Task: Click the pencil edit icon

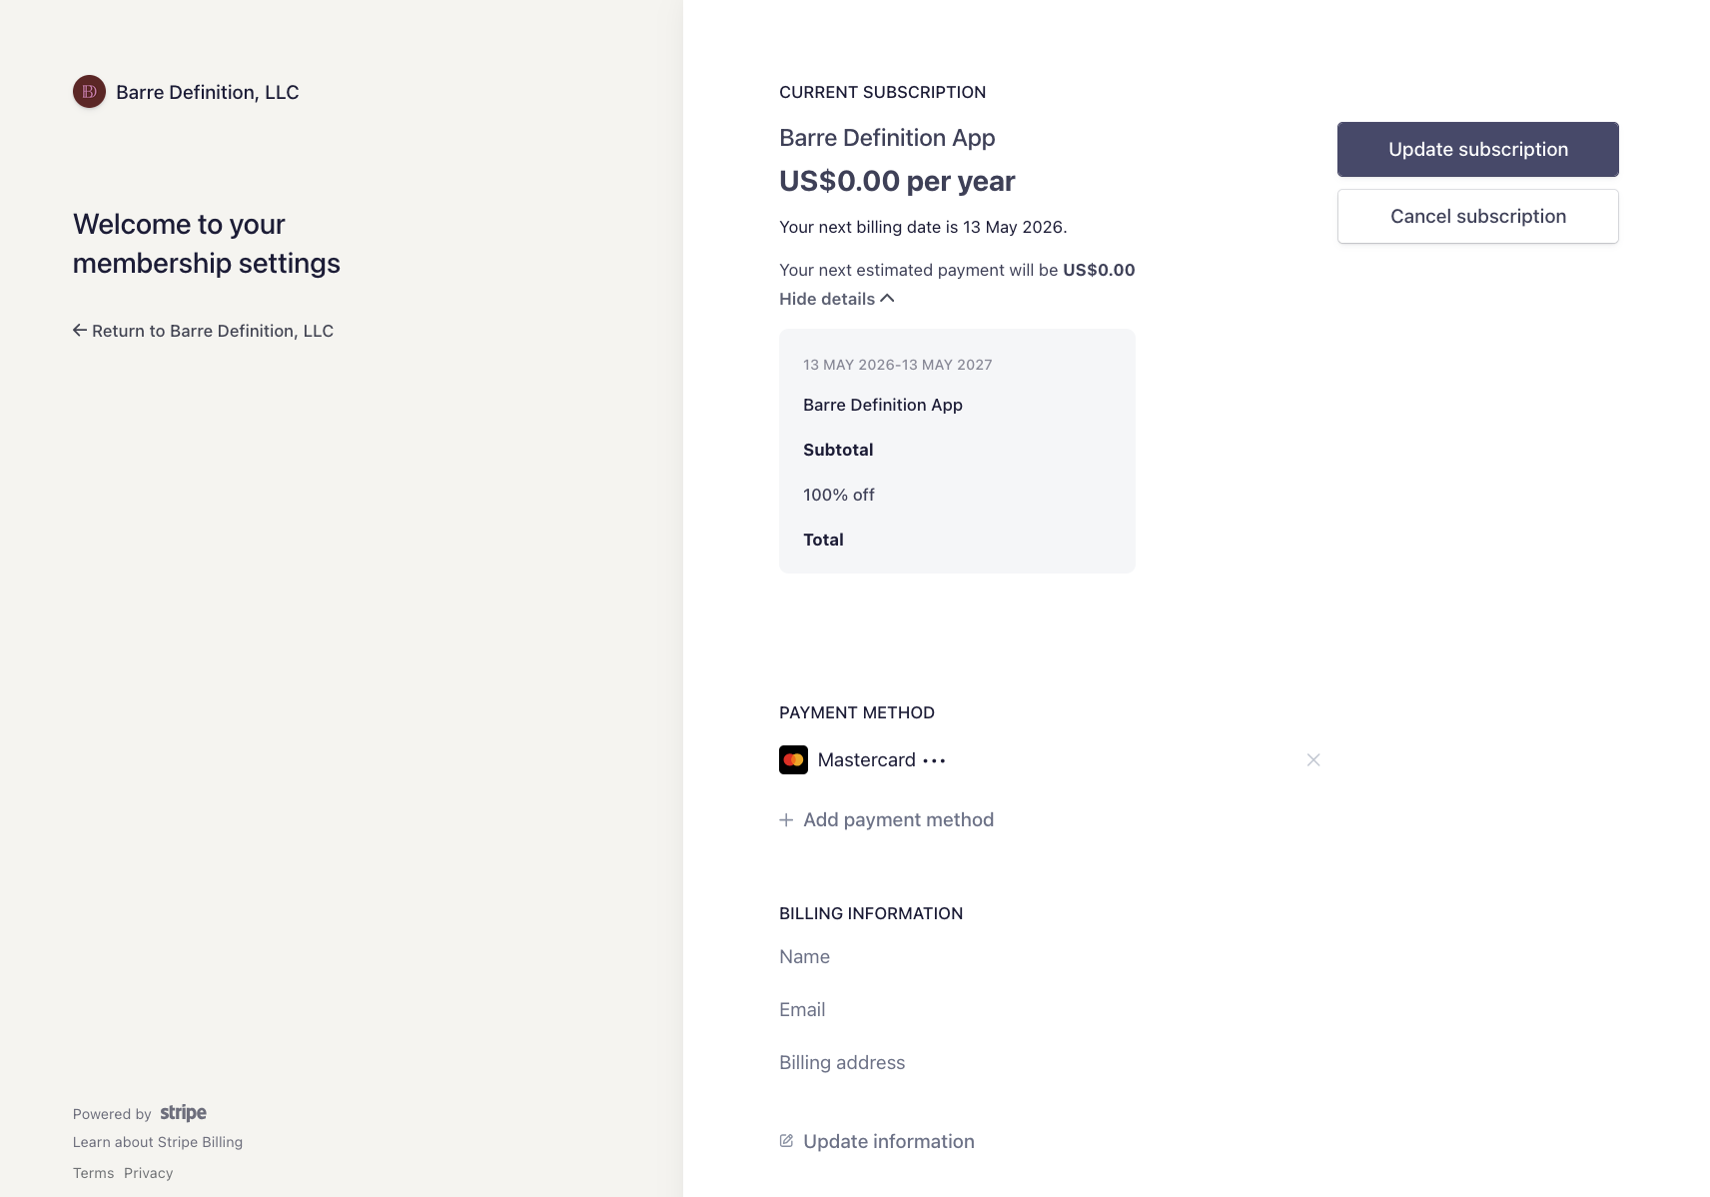Action: [786, 1141]
